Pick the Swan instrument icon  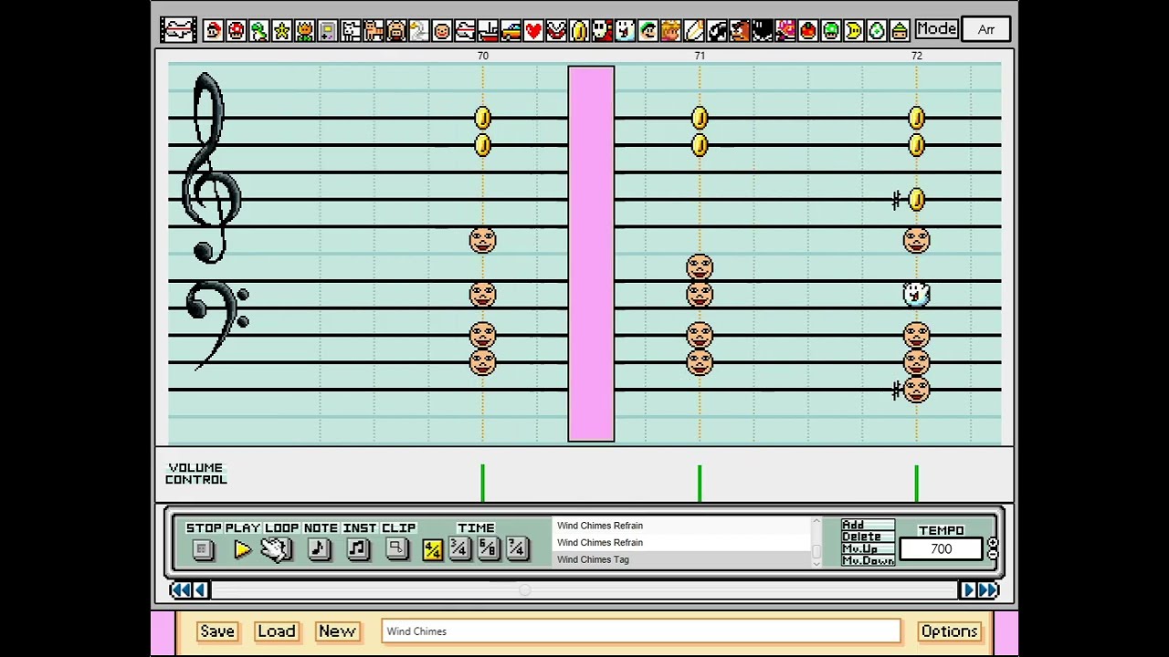point(419,30)
